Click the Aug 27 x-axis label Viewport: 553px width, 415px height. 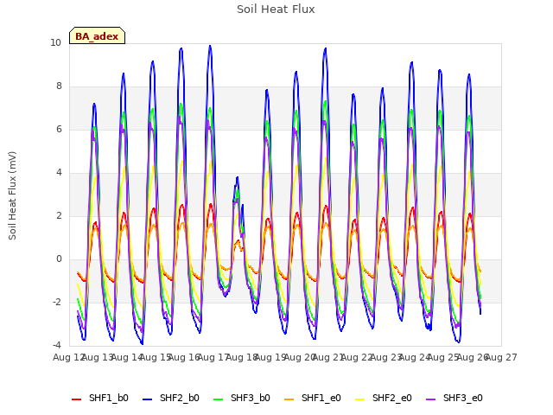click(x=501, y=358)
